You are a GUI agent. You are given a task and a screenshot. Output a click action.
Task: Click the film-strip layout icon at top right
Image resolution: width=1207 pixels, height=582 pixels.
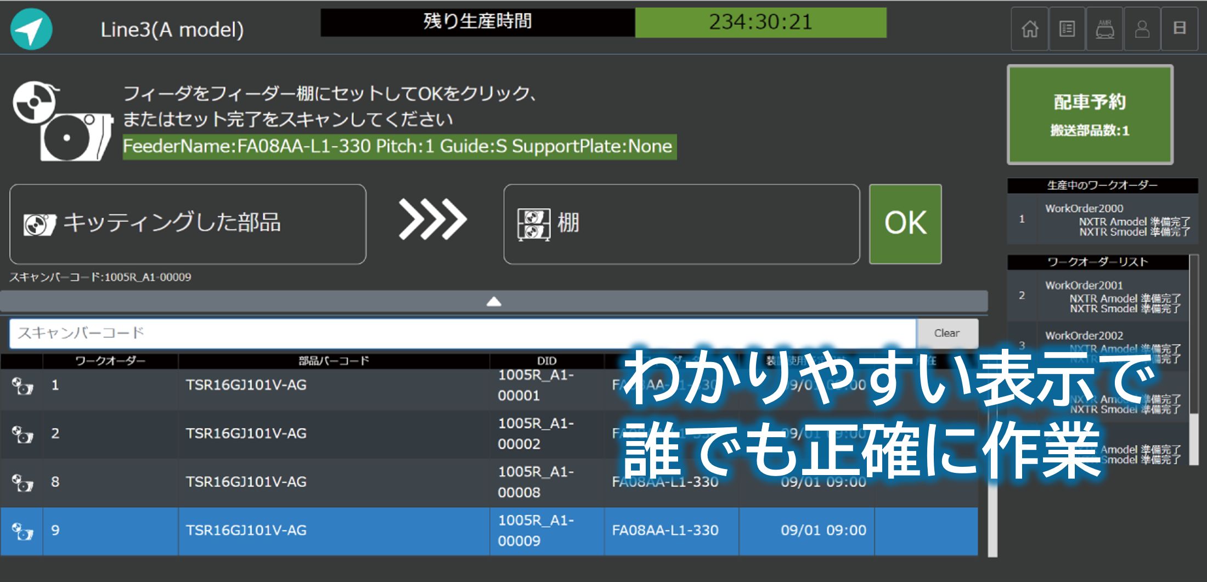pos(1180,29)
